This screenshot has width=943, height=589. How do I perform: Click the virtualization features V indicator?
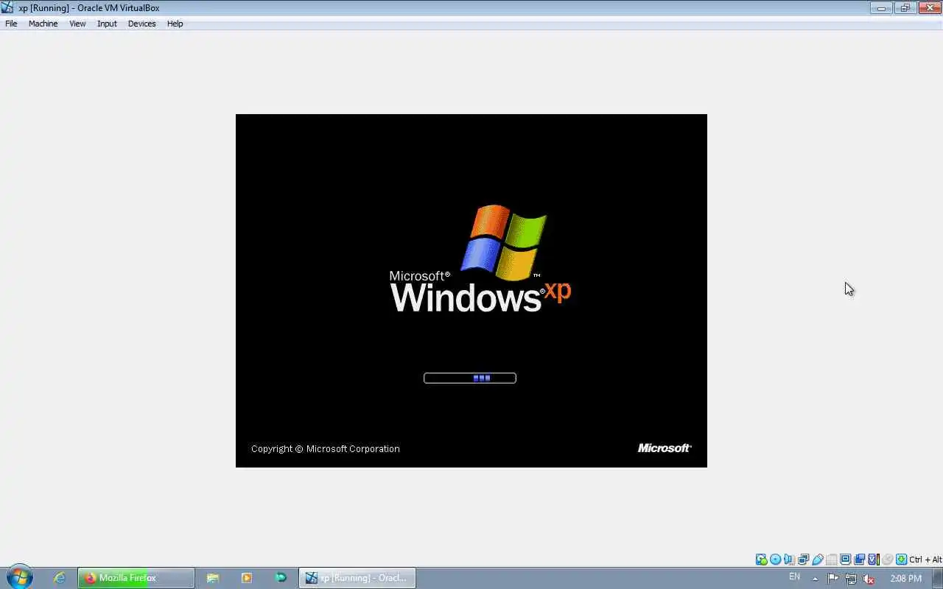pyautogui.click(x=874, y=560)
